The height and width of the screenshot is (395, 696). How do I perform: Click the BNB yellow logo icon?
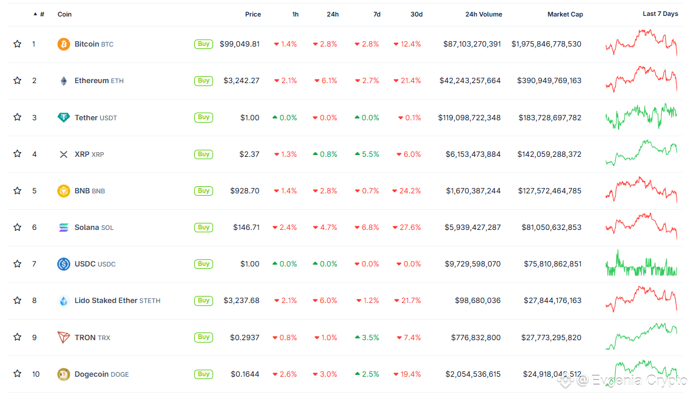pos(64,190)
